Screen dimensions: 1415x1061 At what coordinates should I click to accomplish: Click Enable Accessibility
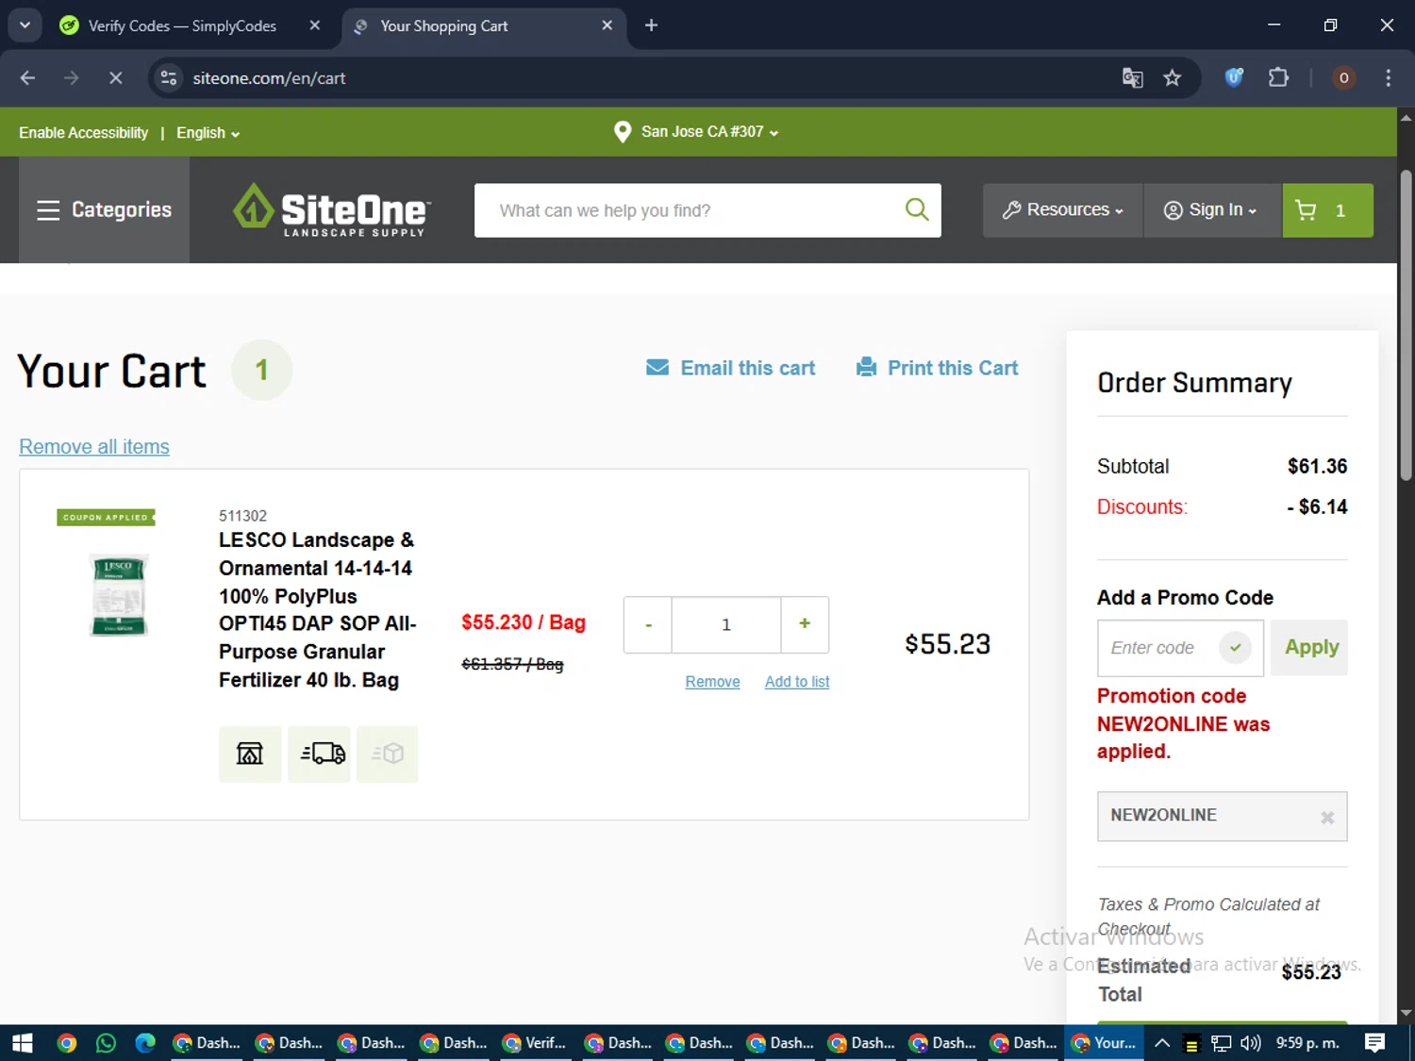click(83, 133)
